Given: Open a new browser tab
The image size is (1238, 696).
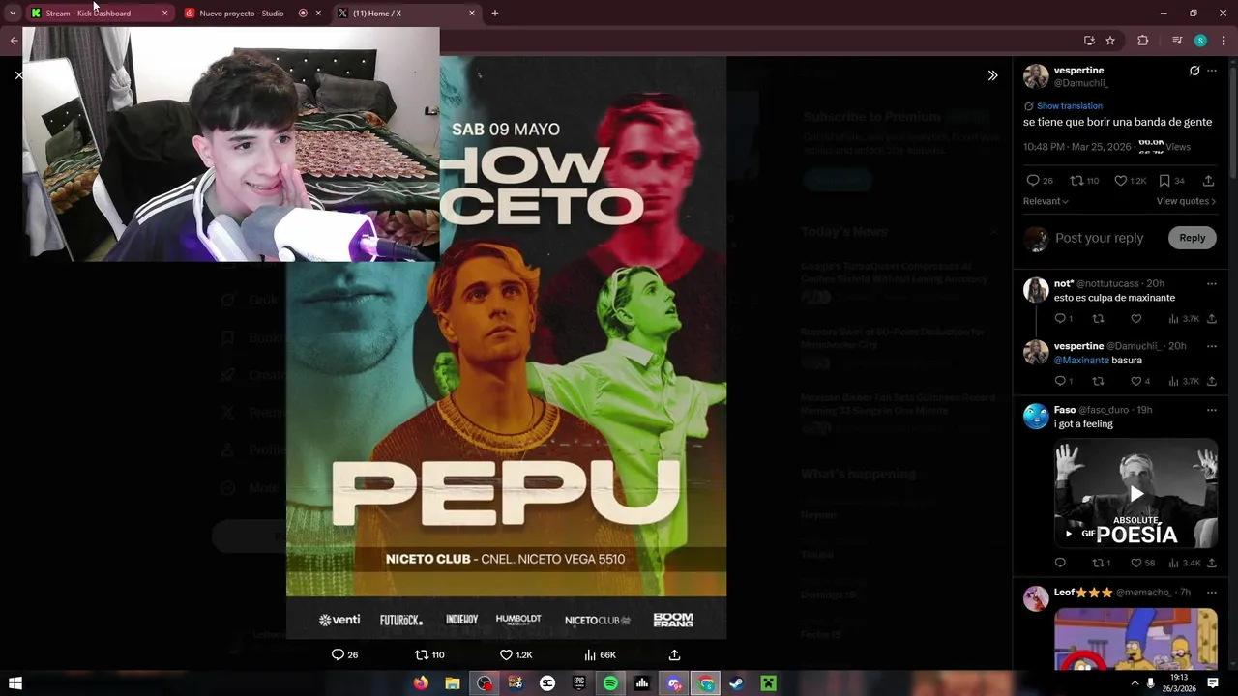Looking at the screenshot, I should (495, 14).
